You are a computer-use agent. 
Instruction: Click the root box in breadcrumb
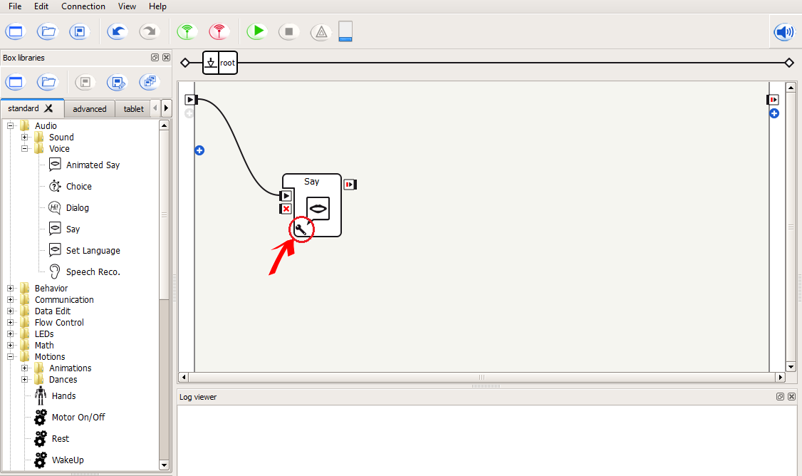[x=220, y=63]
